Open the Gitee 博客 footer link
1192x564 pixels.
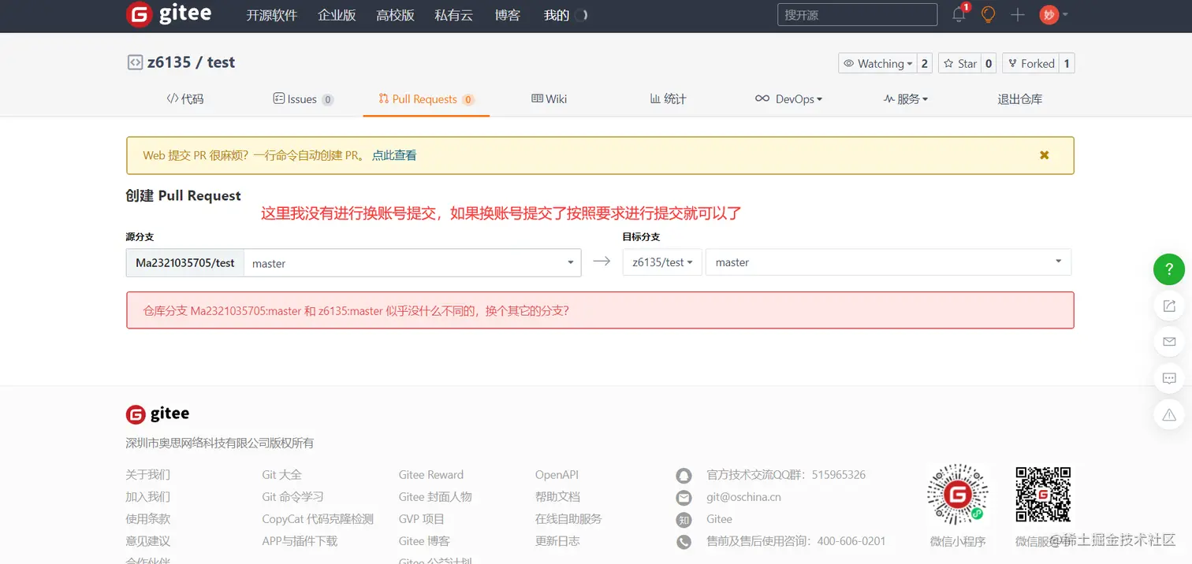[x=424, y=541]
